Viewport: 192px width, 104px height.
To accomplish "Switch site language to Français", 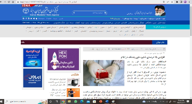I will 41,19.
